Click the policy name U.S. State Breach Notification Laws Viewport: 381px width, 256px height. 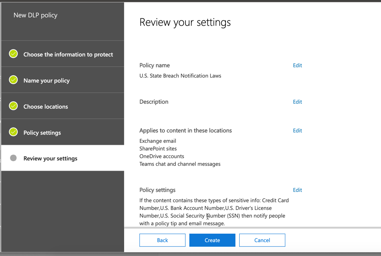pyautogui.click(x=180, y=76)
